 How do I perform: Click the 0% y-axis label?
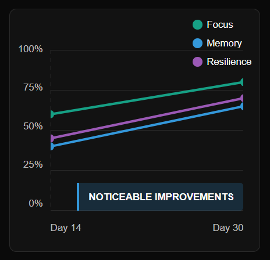(36, 203)
